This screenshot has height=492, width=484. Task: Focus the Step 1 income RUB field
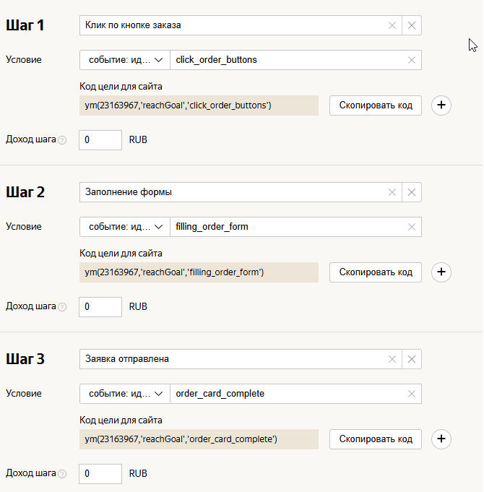tap(100, 140)
